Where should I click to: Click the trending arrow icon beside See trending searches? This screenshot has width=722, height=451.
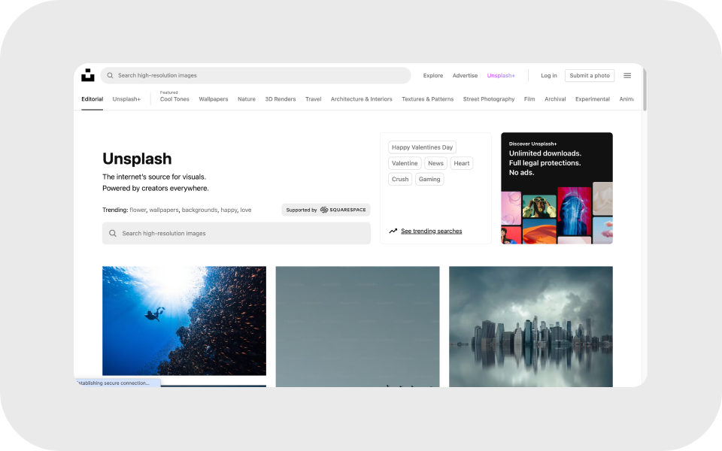click(x=393, y=231)
